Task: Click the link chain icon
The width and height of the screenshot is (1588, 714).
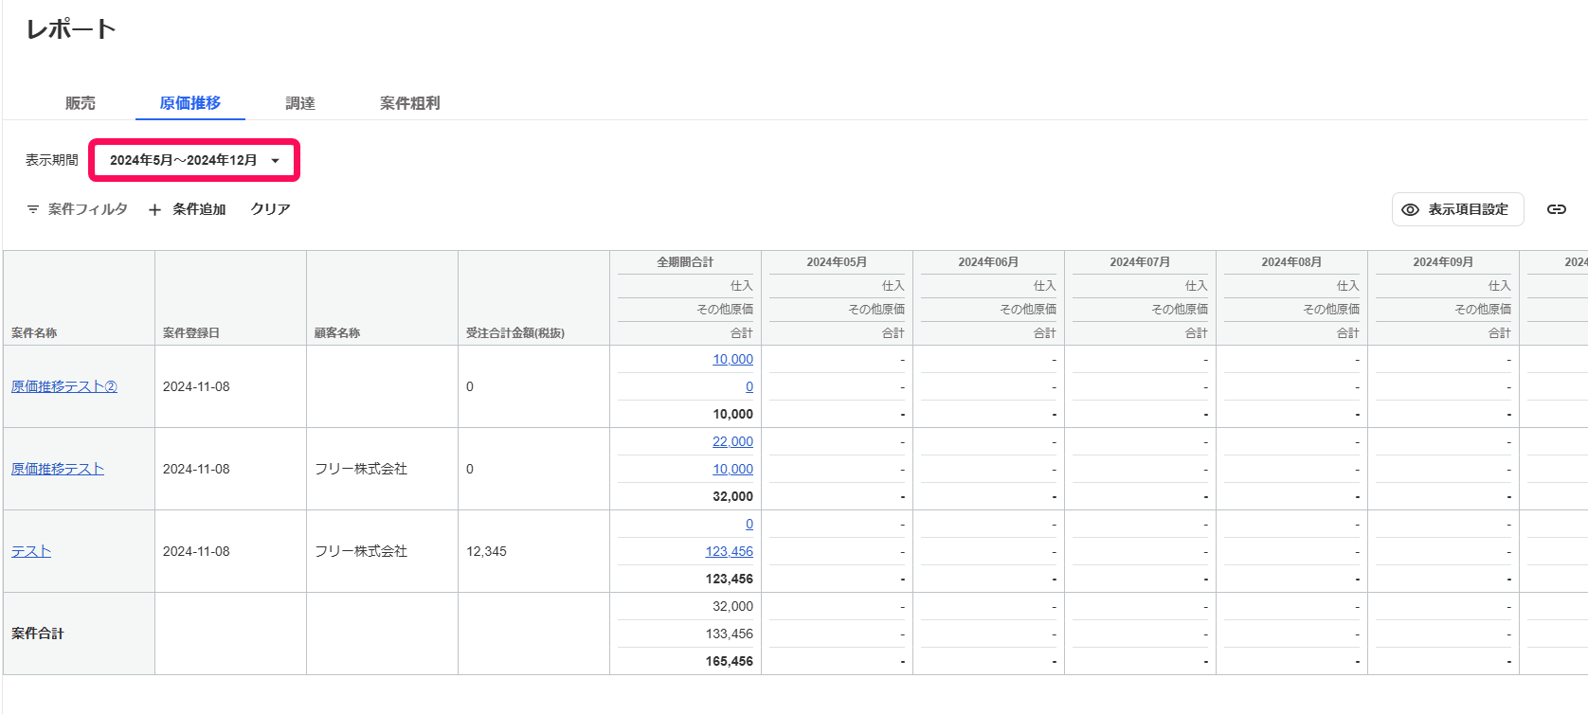Action: 1556,209
